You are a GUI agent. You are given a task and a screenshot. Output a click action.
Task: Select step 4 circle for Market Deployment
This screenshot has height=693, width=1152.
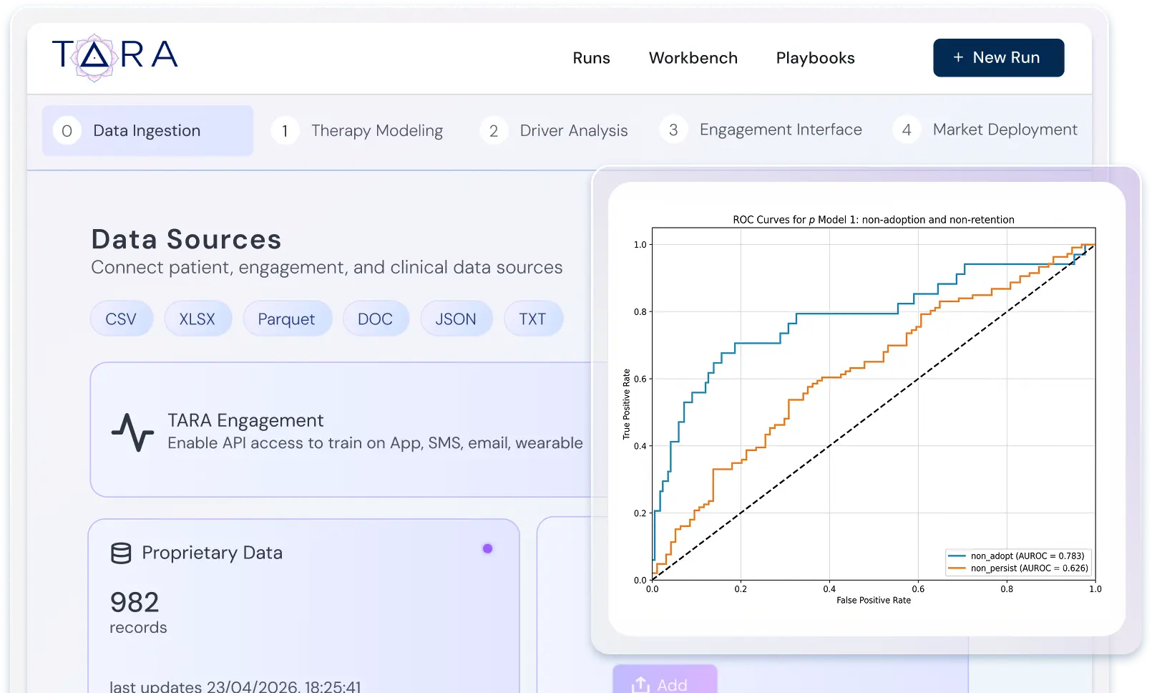tap(907, 130)
